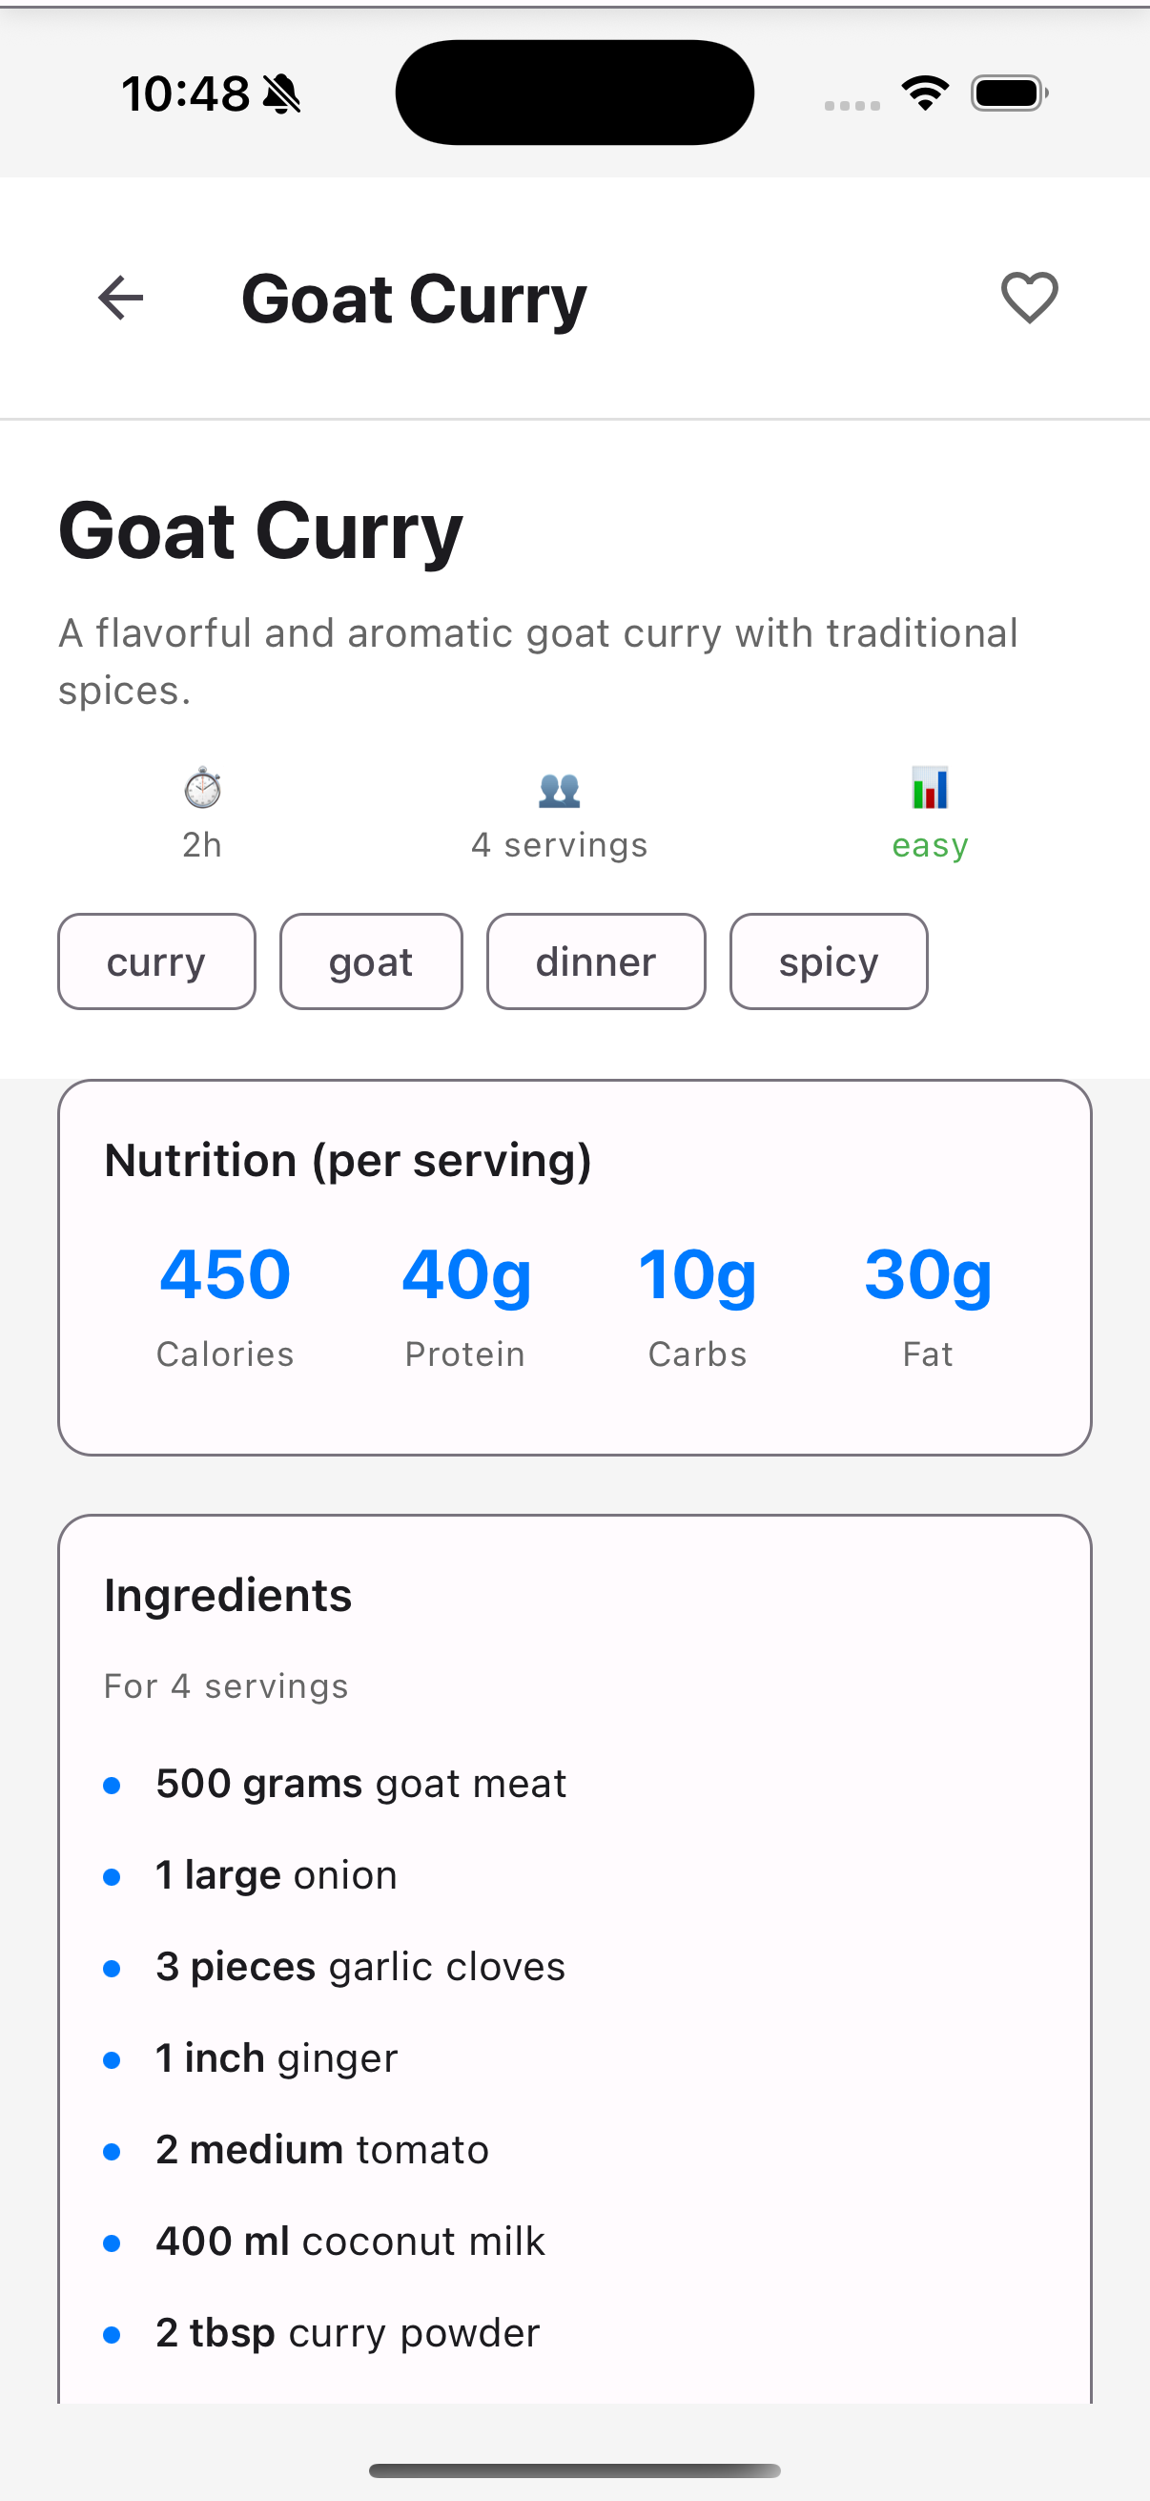This screenshot has width=1150, height=2501.
Task: Tap the battery status icon
Action: [1009, 93]
